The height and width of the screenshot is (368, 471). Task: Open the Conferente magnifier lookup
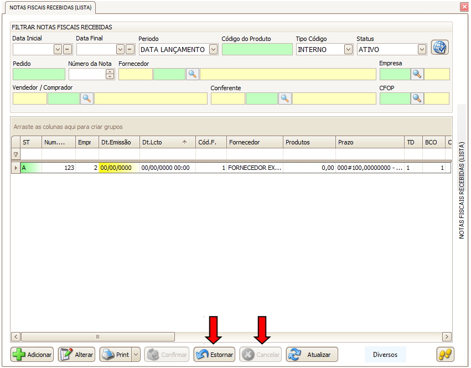tap(284, 99)
